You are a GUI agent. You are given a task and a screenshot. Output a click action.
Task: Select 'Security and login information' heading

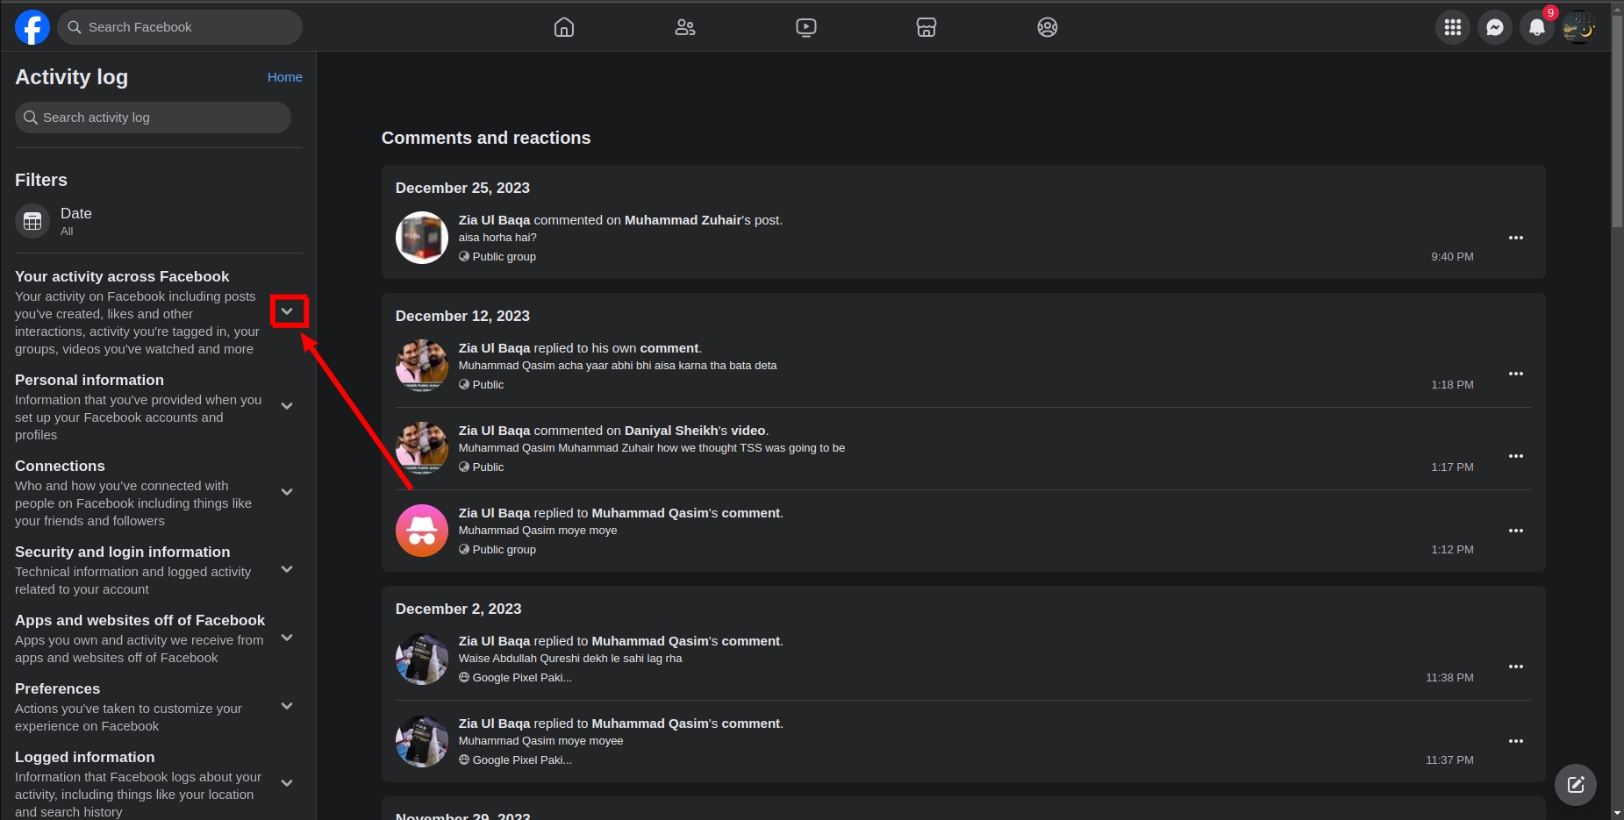click(123, 552)
